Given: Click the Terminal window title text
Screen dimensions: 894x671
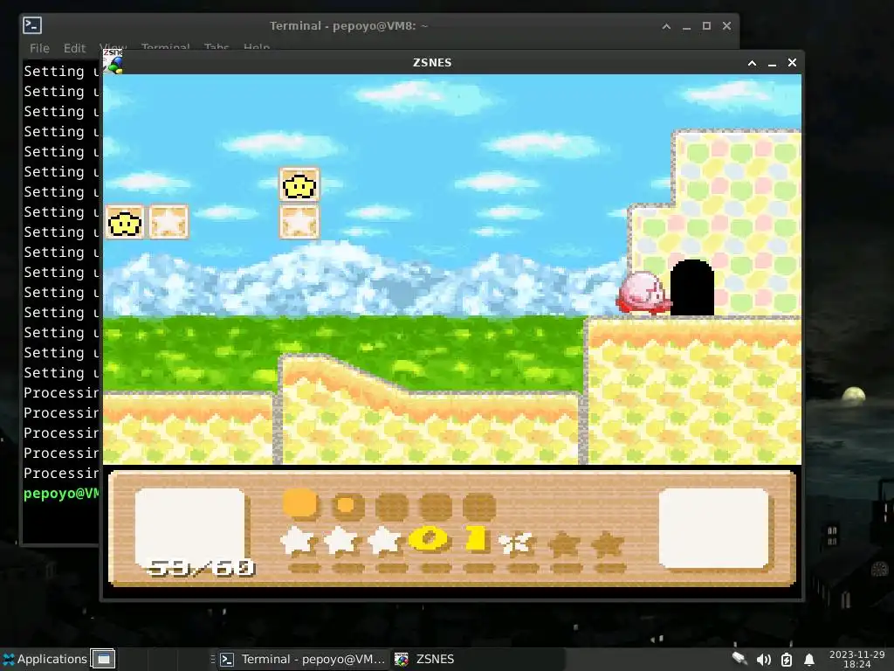Looking at the screenshot, I should (x=348, y=25).
